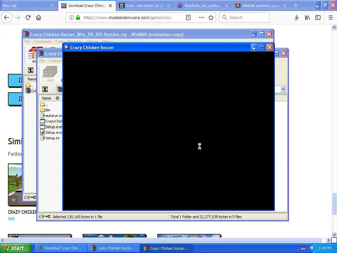Bookmark this page with star icon
Screen dimensions: 337x253
pos(211,17)
